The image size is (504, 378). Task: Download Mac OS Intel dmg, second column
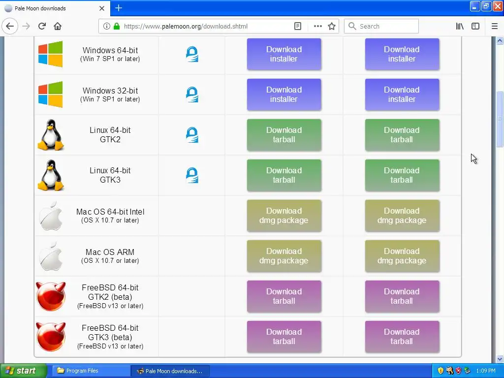(x=402, y=216)
